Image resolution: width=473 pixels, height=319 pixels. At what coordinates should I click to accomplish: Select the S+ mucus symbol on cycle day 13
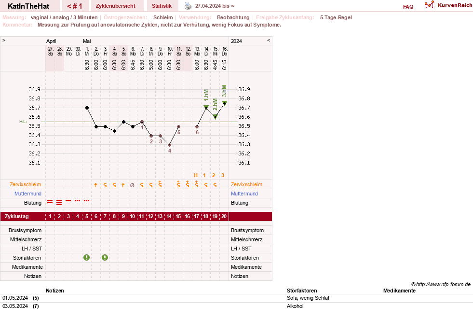[x=160, y=184]
